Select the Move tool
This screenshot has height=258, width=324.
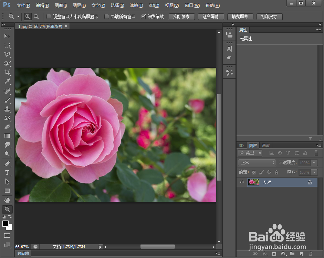[x=7, y=36]
